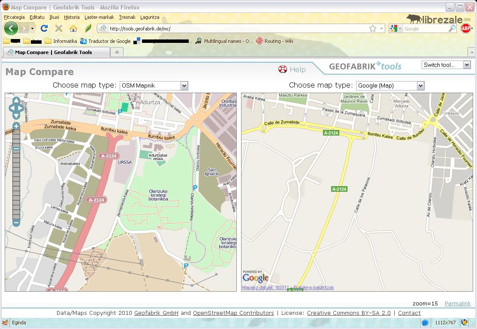The height and width of the screenshot is (329, 477).
Task: Bookmark page with the star icon
Action: (373, 28)
